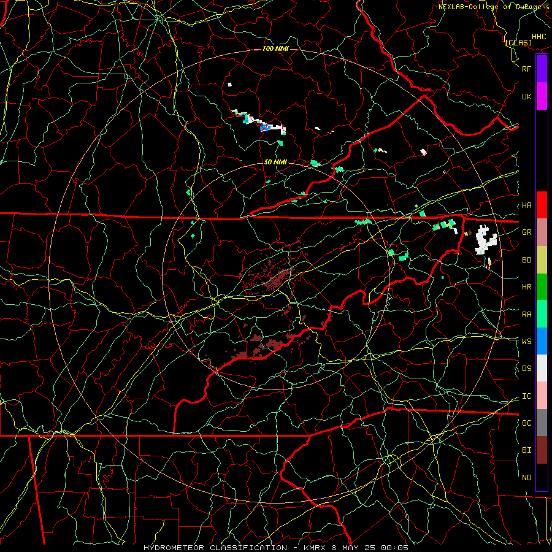Click the "KMRX" radar site identifier
Viewport: 552px width, 552px height.
tap(315, 548)
